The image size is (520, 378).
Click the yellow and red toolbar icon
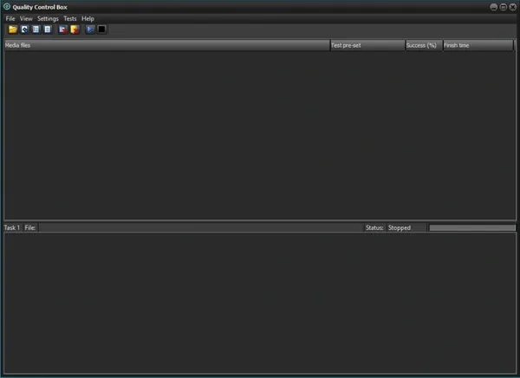coord(75,29)
